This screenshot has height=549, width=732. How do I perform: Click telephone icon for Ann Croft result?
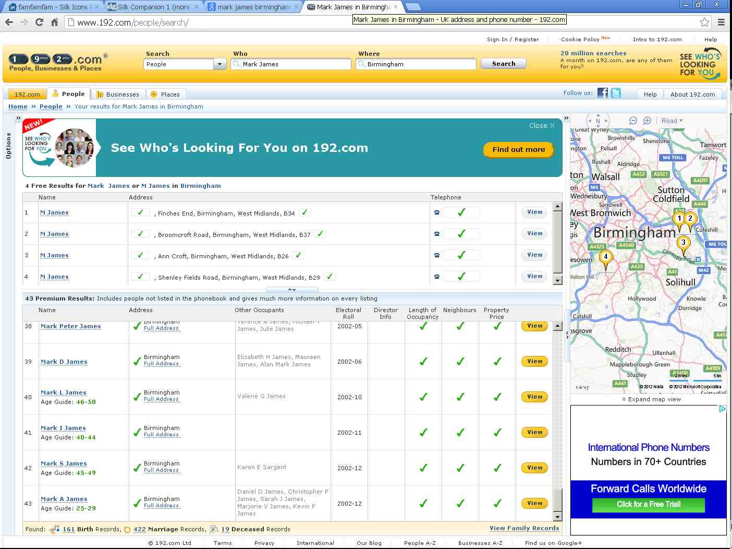pos(437,255)
